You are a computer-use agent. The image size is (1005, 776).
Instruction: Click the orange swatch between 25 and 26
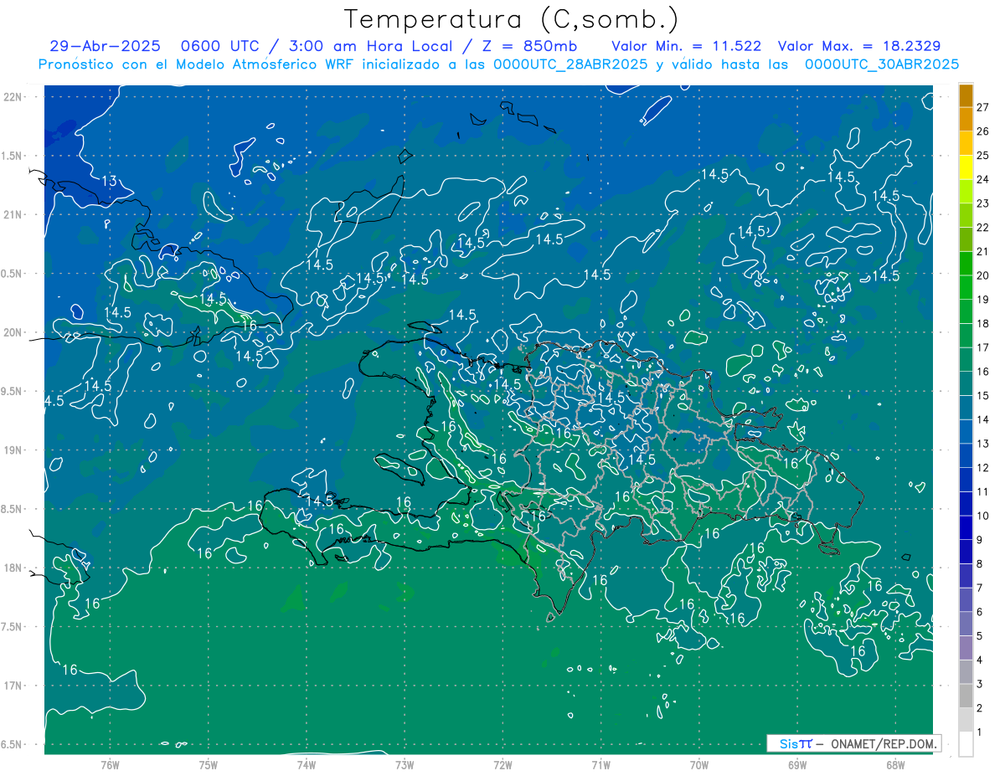point(966,143)
